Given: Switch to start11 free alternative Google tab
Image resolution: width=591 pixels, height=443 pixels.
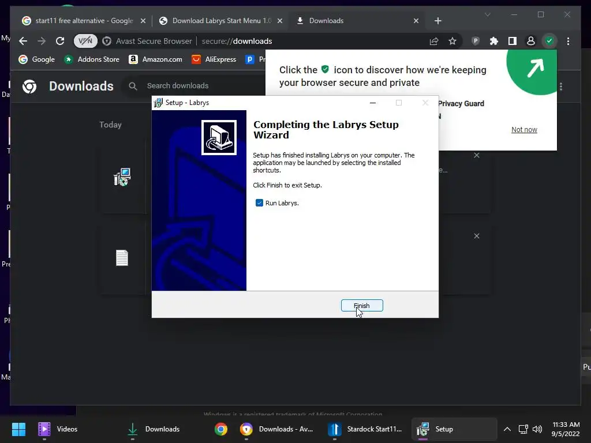Looking at the screenshot, I should (78, 21).
